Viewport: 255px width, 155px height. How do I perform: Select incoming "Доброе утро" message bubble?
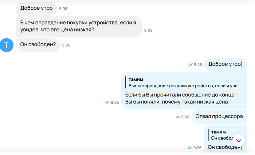pos(36,8)
